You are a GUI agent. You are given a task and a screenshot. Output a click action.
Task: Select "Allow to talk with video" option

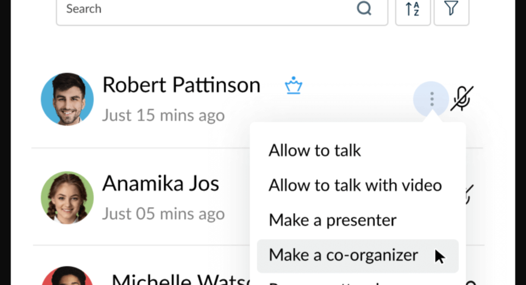pyautogui.click(x=355, y=185)
